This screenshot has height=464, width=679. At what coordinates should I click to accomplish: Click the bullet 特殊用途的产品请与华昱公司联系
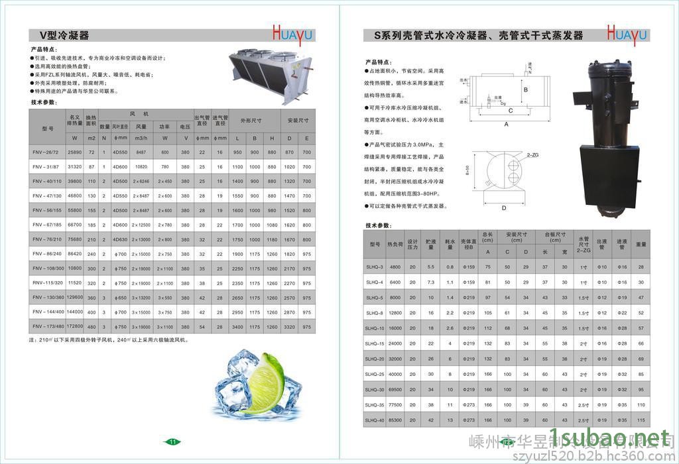point(74,91)
